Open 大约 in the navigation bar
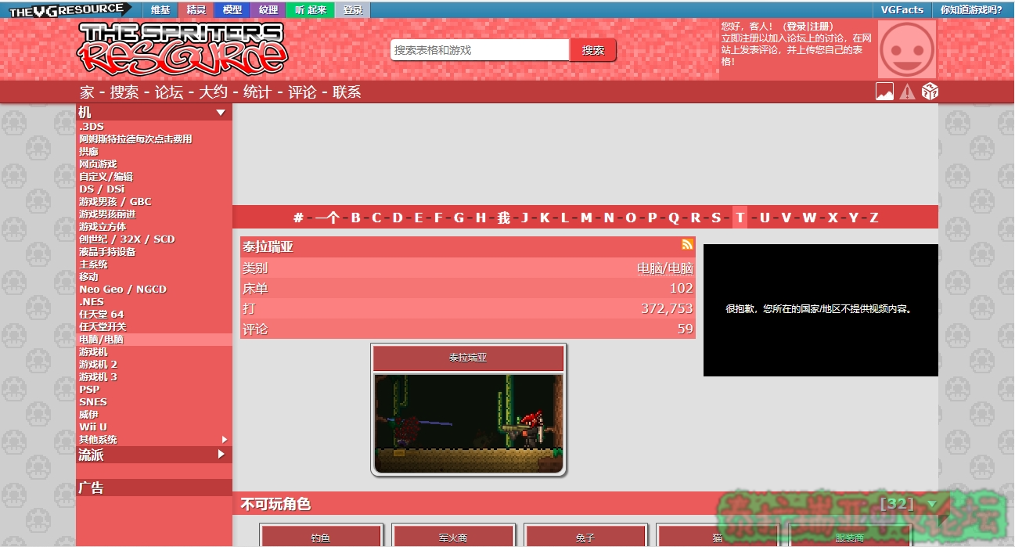1015x547 pixels. point(213,92)
